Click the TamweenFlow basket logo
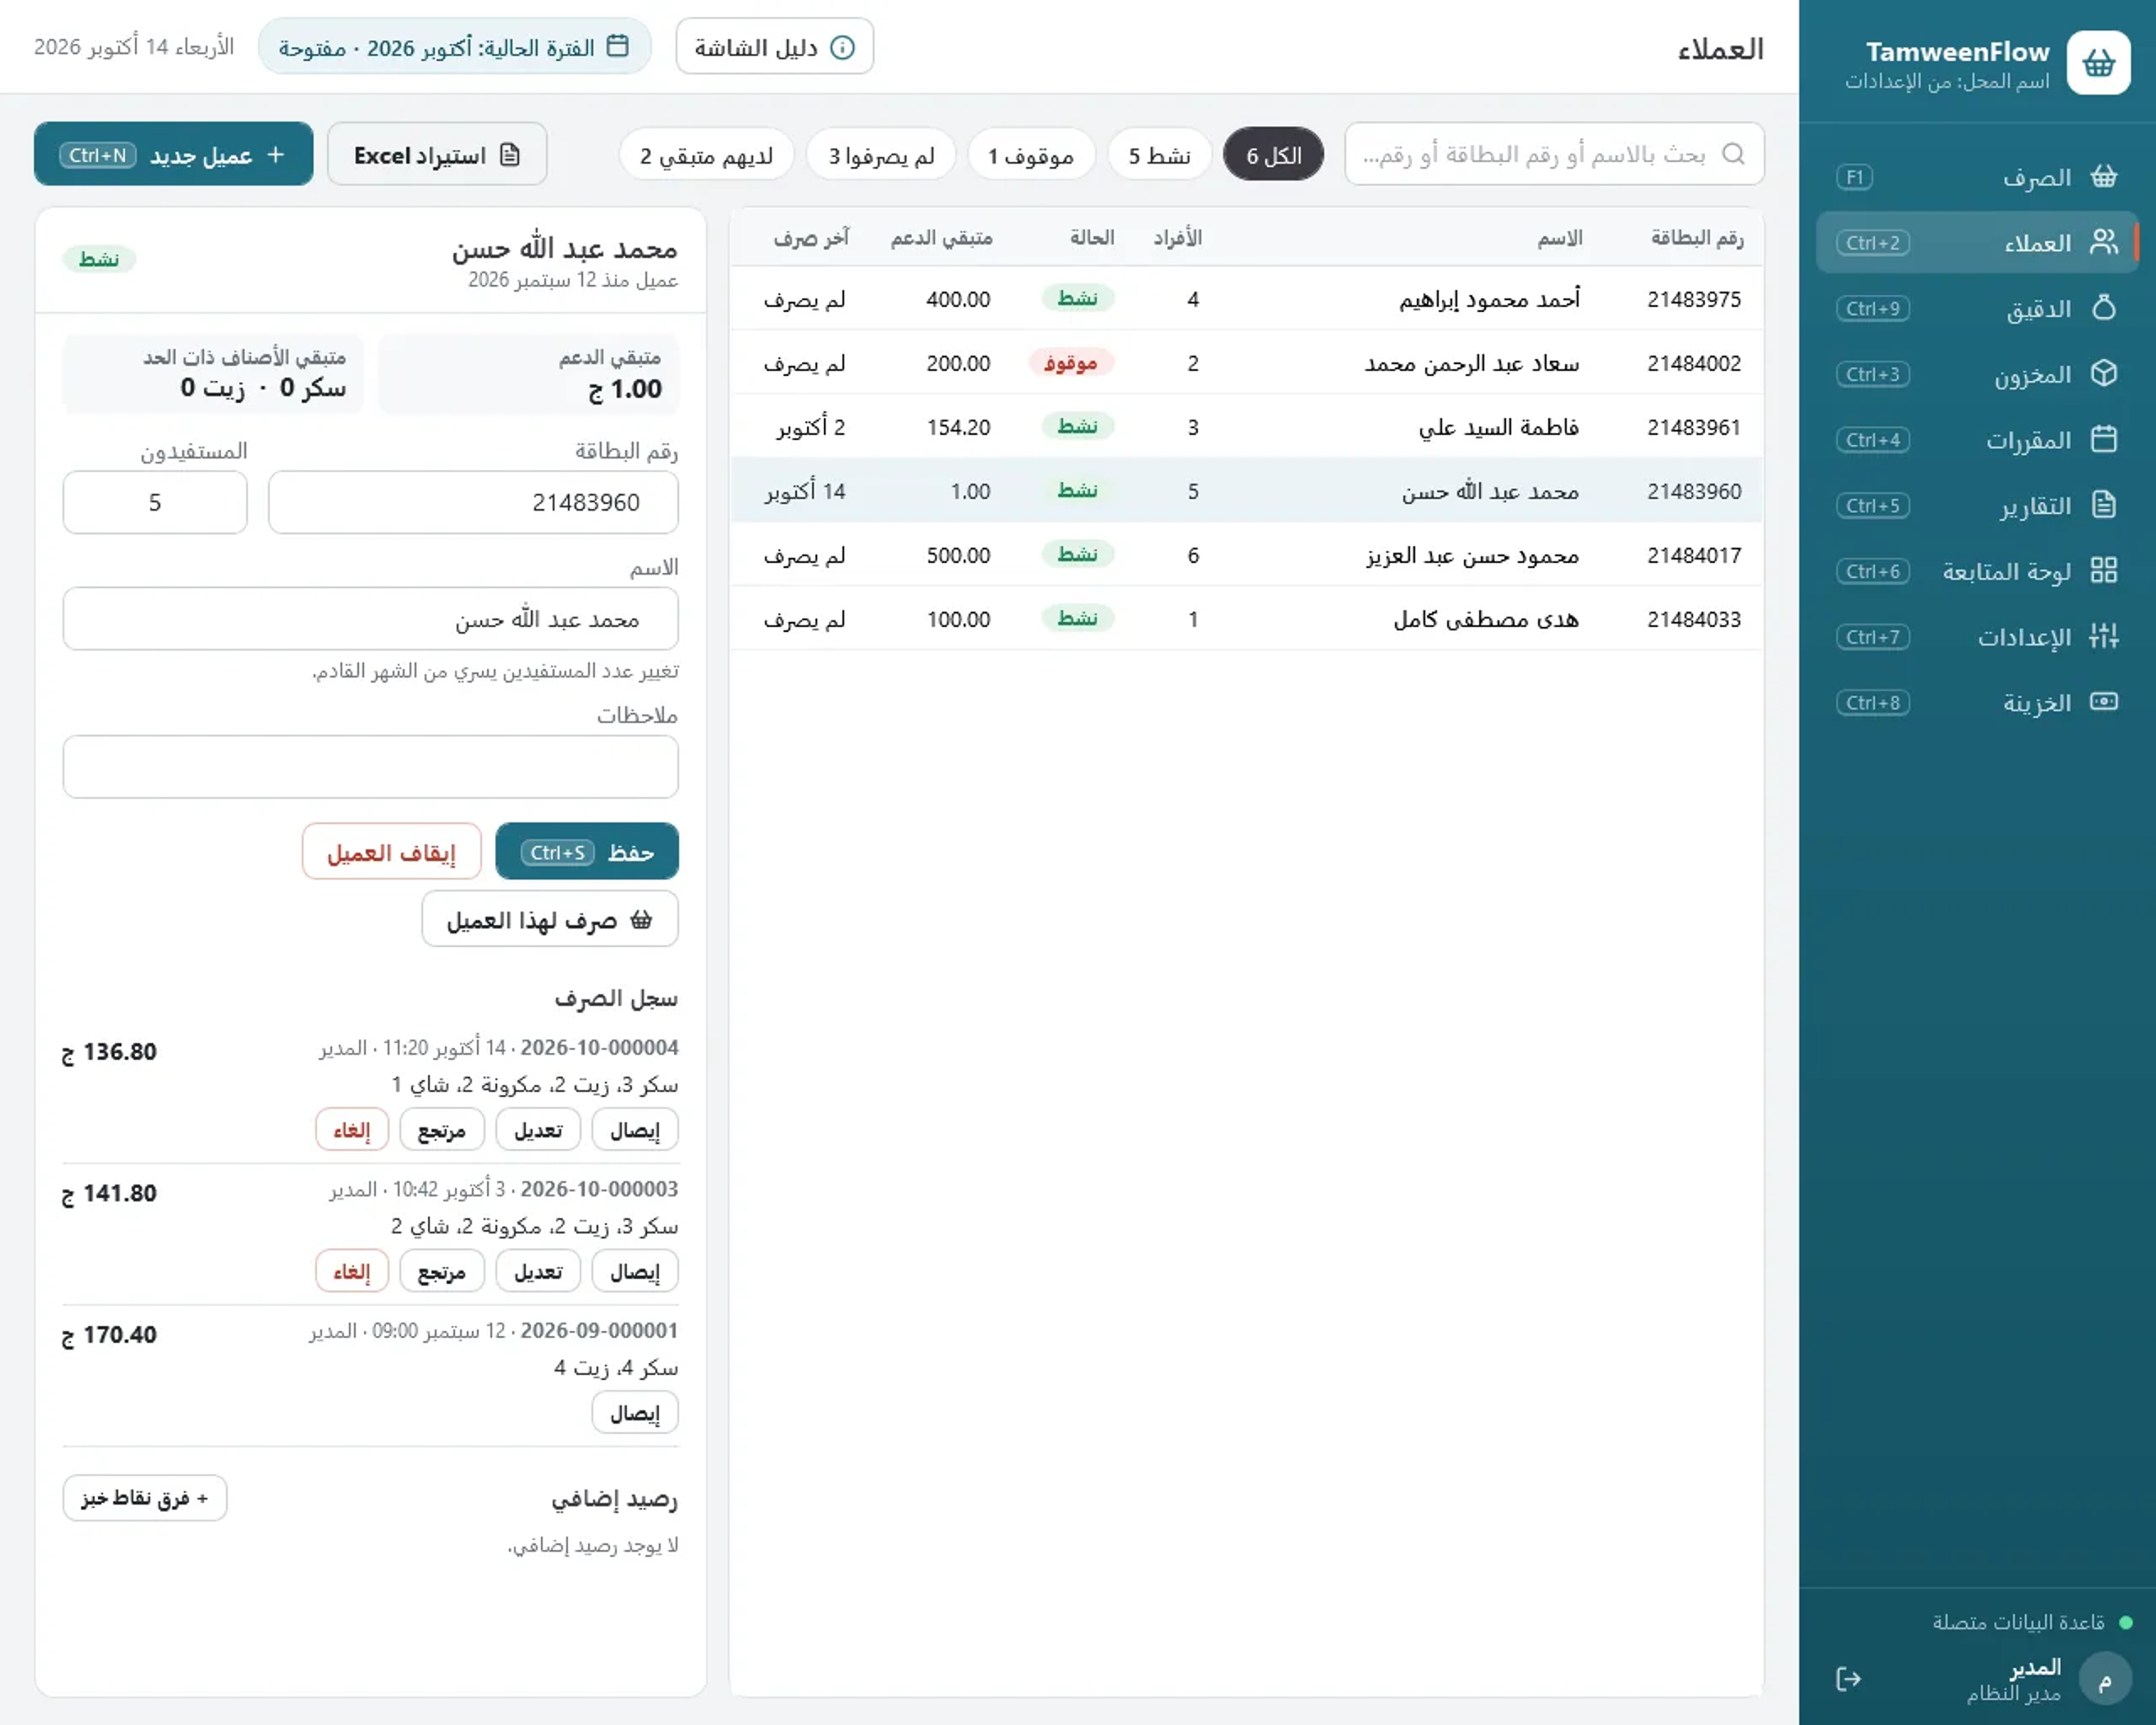This screenshot has width=2156, height=1725. click(x=2098, y=63)
